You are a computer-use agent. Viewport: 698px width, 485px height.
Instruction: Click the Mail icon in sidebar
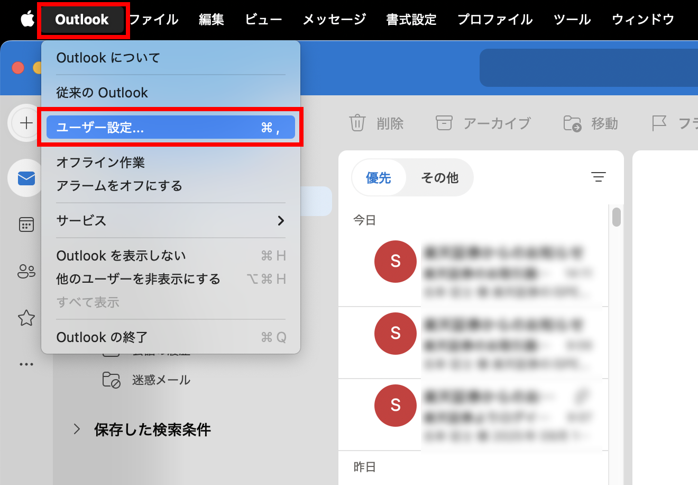(x=26, y=179)
